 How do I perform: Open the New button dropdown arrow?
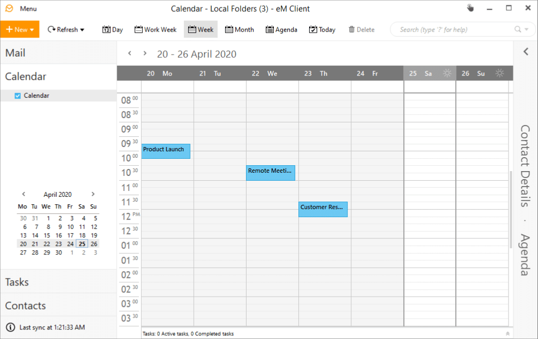[x=32, y=30]
